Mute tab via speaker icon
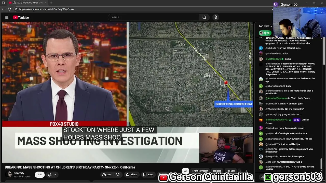The height and width of the screenshot is (183, 326). pos(14,3)
